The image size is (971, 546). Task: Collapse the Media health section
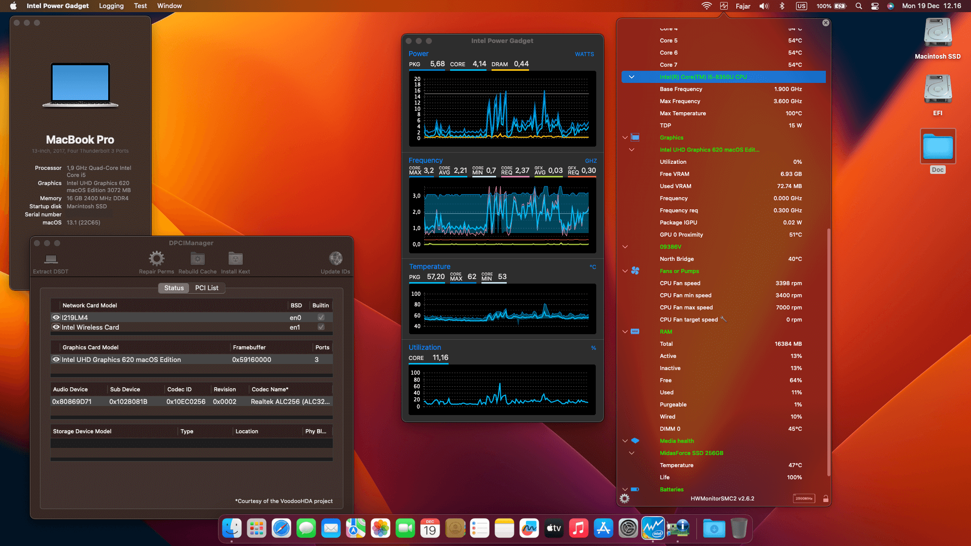click(625, 441)
